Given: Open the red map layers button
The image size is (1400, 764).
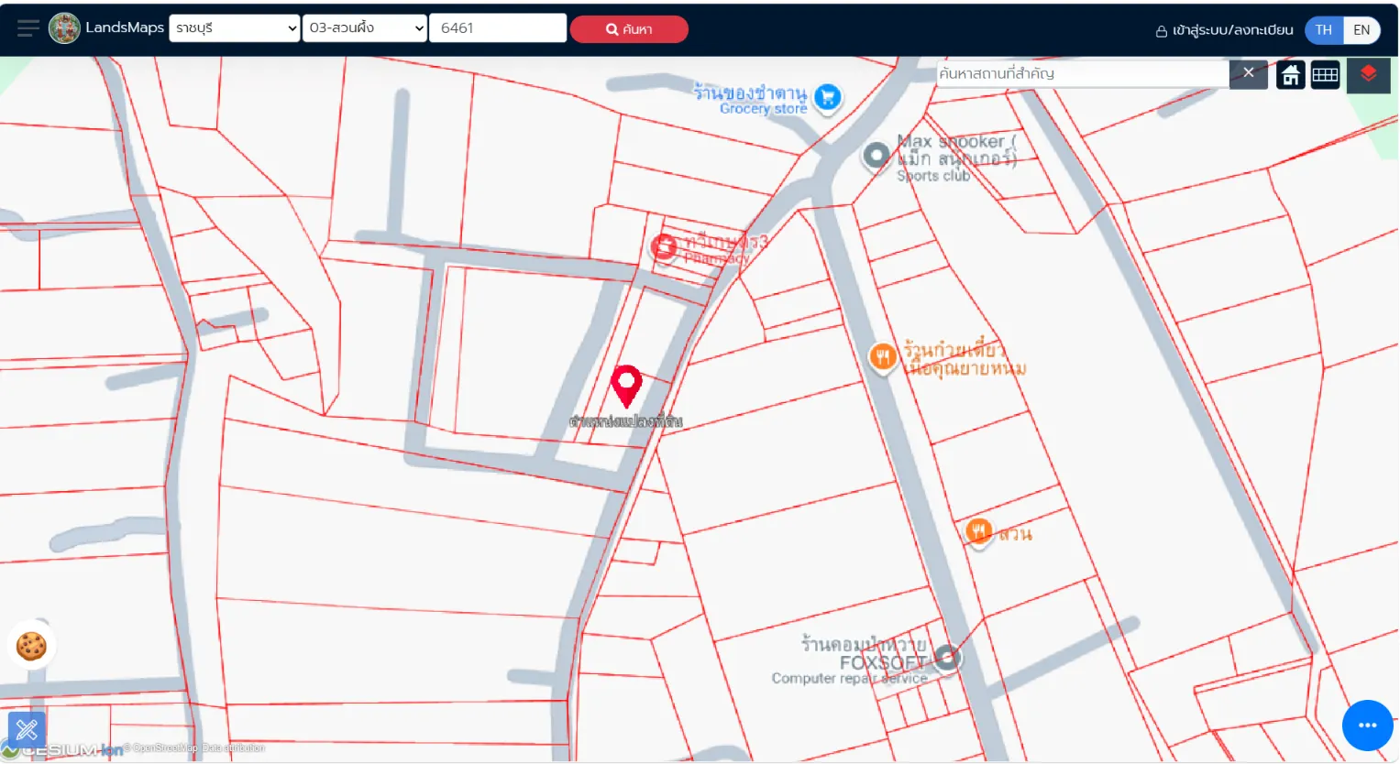Looking at the screenshot, I should point(1368,74).
